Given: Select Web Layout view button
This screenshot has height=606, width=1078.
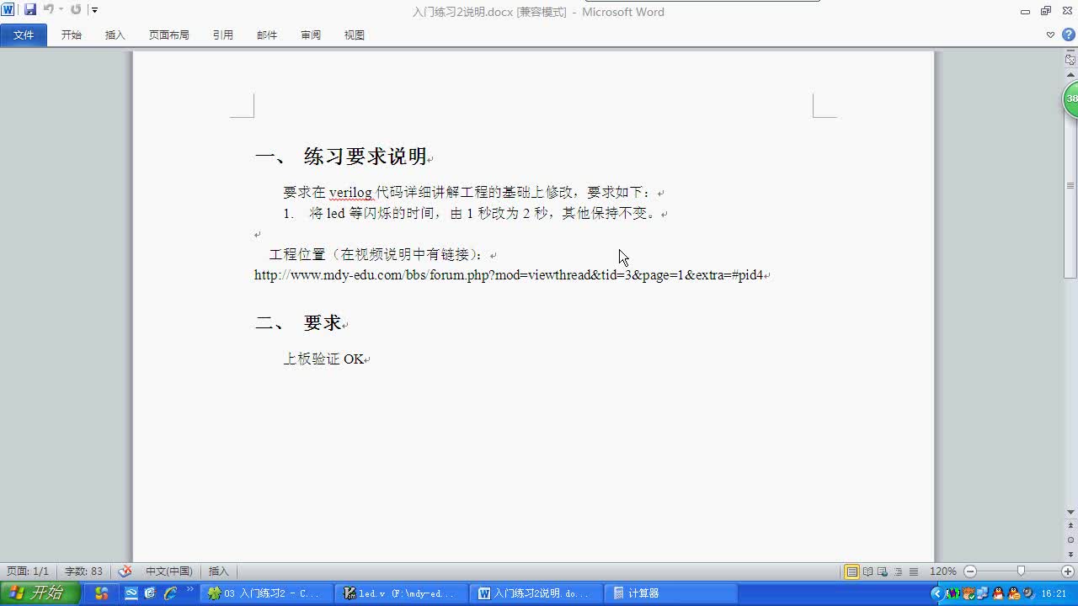Looking at the screenshot, I should (x=883, y=571).
